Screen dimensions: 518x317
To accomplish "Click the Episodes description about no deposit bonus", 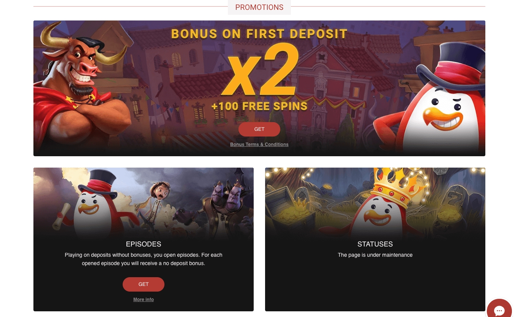I will pos(144,259).
